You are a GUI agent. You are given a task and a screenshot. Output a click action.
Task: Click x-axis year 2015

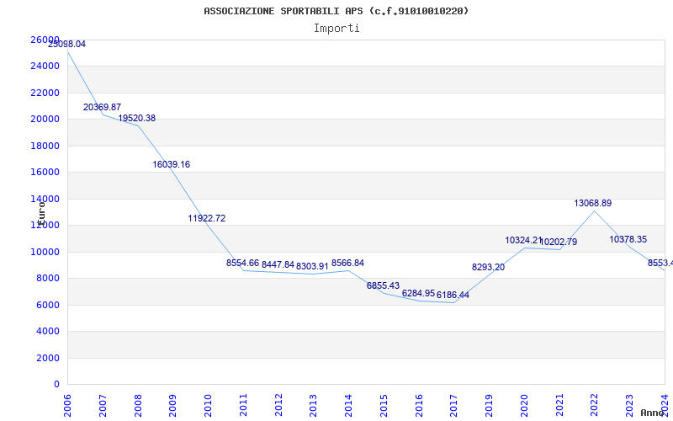384,405
